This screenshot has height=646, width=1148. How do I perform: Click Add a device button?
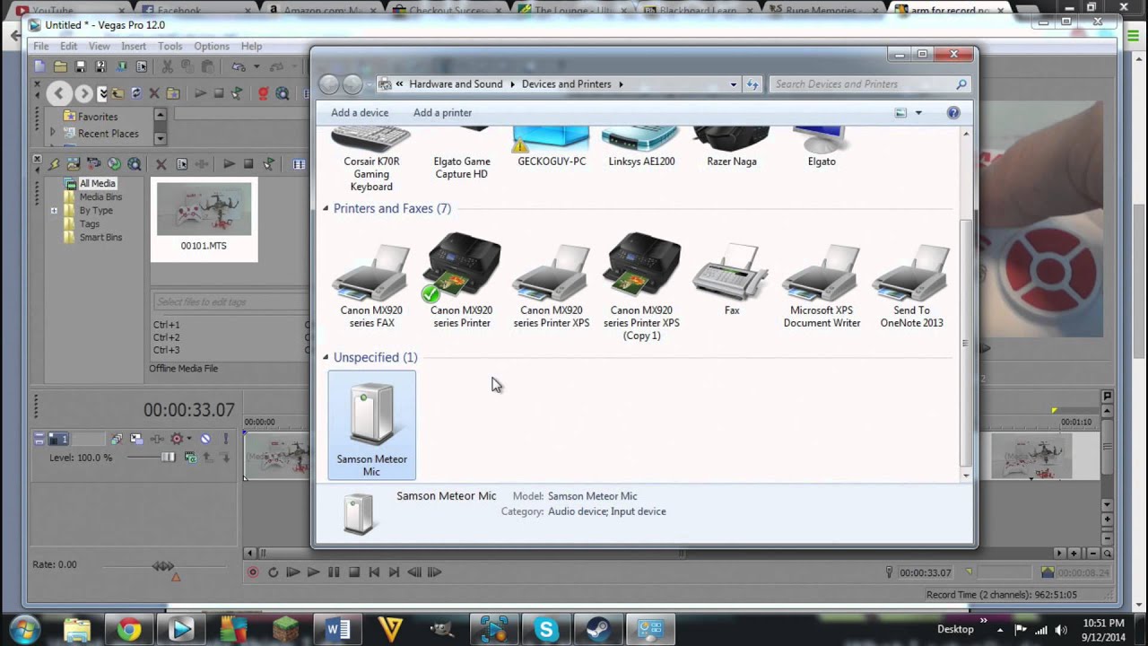[x=360, y=112]
